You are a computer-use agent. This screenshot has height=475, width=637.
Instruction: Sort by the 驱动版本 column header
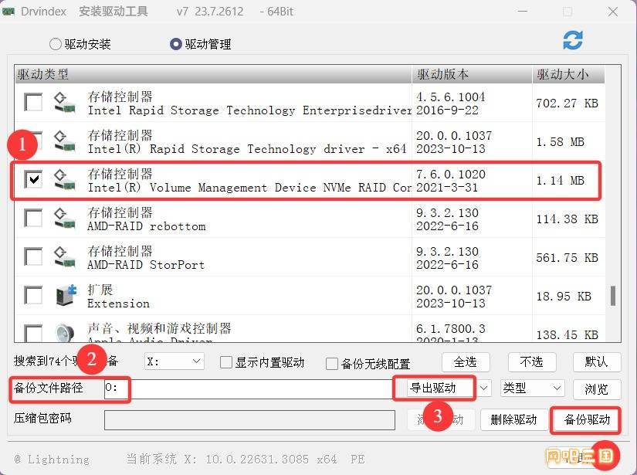coord(471,74)
